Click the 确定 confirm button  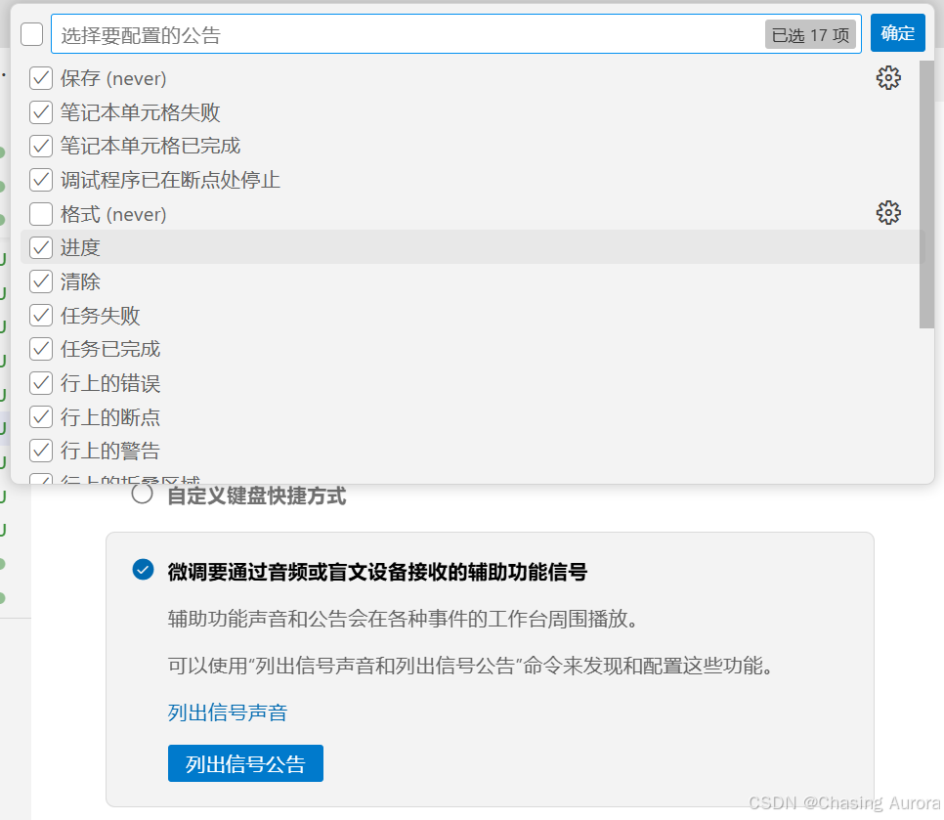tap(897, 32)
